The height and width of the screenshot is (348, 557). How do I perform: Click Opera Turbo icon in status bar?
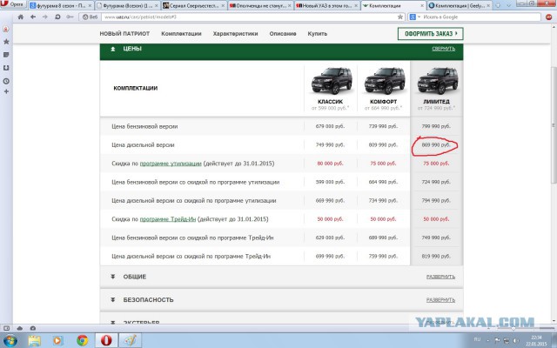(33, 329)
